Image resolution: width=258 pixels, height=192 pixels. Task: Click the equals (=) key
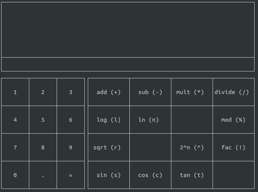pyautogui.click(x=70, y=175)
